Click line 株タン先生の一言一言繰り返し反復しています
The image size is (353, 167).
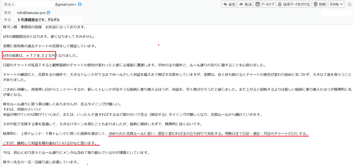click(41, 162)
